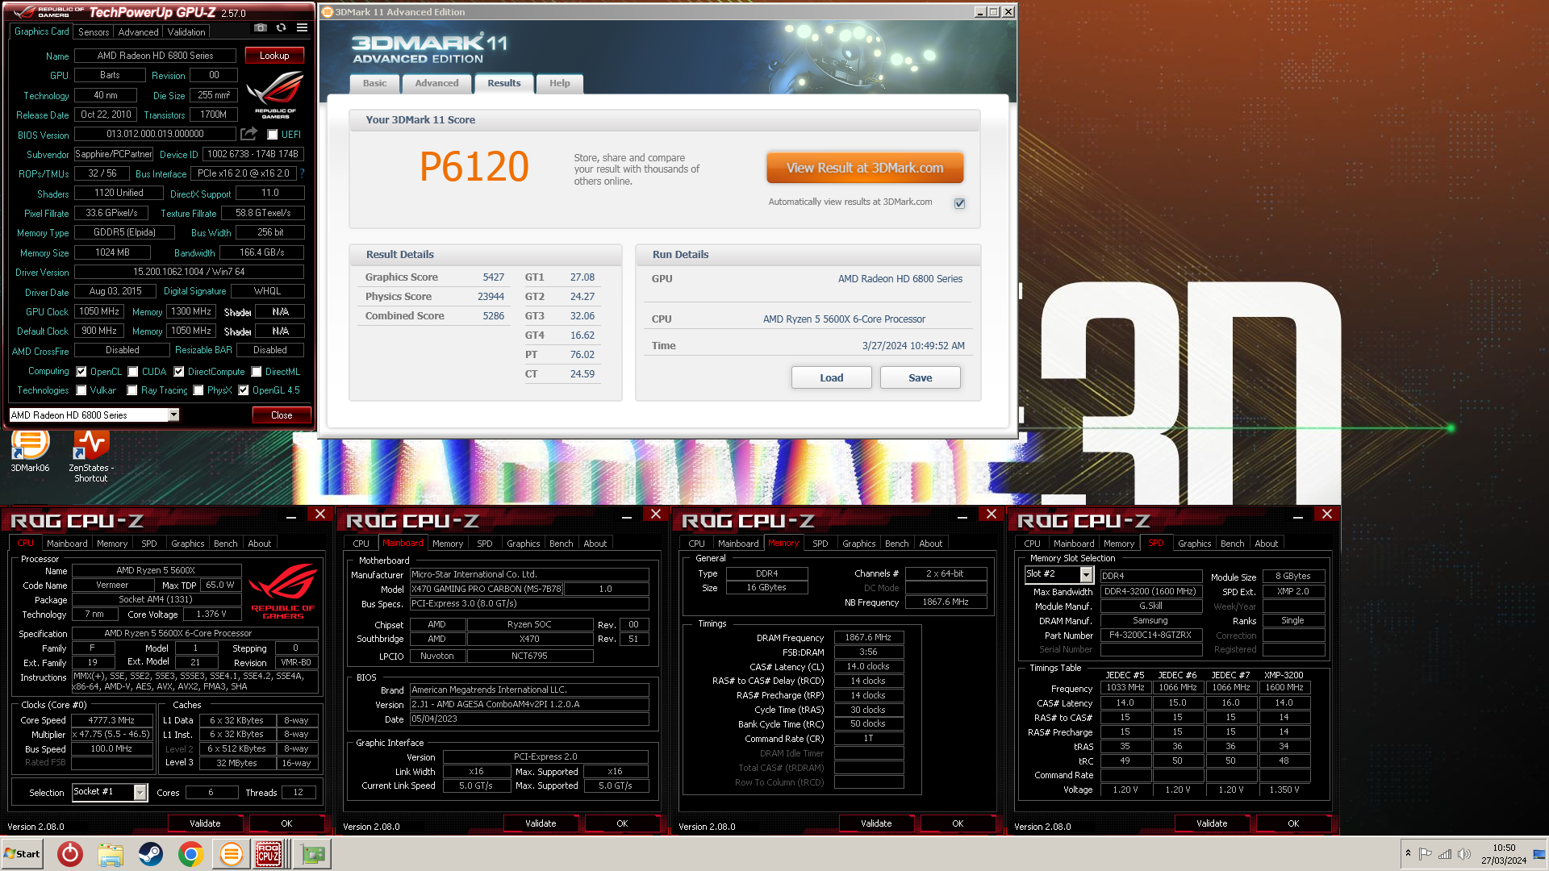The height and width of the screenshot is (871, 1549).
Task: Uncheck automatically view results at 3DMark.com
Action: tap(959, 203)
